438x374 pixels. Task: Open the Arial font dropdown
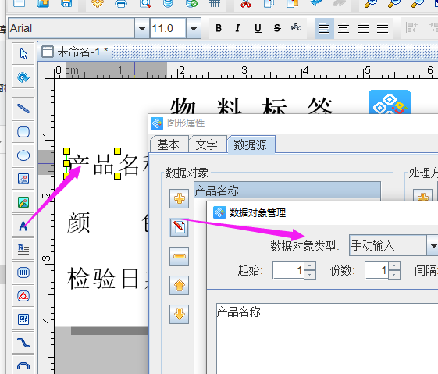point(142,28)
